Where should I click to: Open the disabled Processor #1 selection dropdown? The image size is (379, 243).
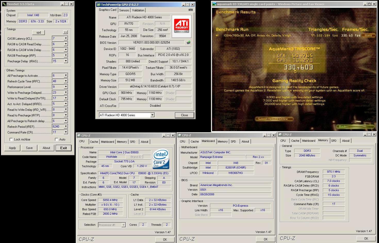click(x=123, y=225)
